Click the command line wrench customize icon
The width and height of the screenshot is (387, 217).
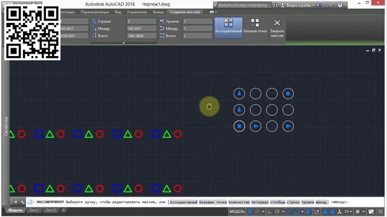pyautogui.click(x=22, y=202)
